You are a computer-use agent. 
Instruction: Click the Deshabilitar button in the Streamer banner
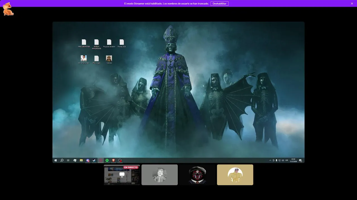click(219, 3)
